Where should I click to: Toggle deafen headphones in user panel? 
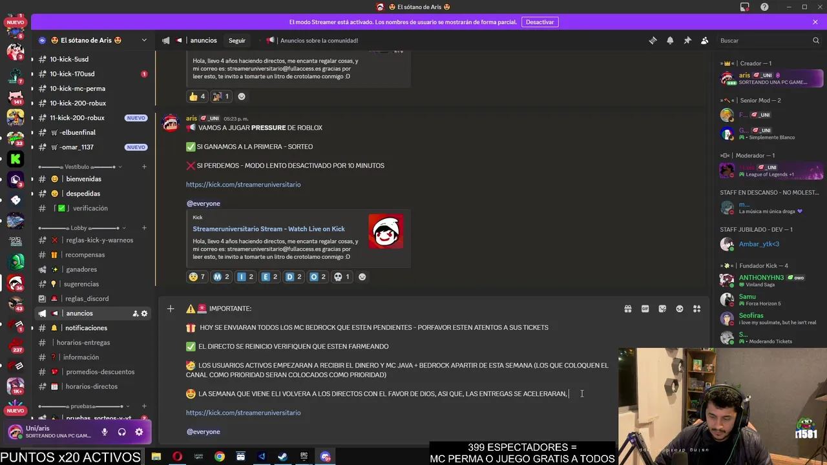click(121, 432)
